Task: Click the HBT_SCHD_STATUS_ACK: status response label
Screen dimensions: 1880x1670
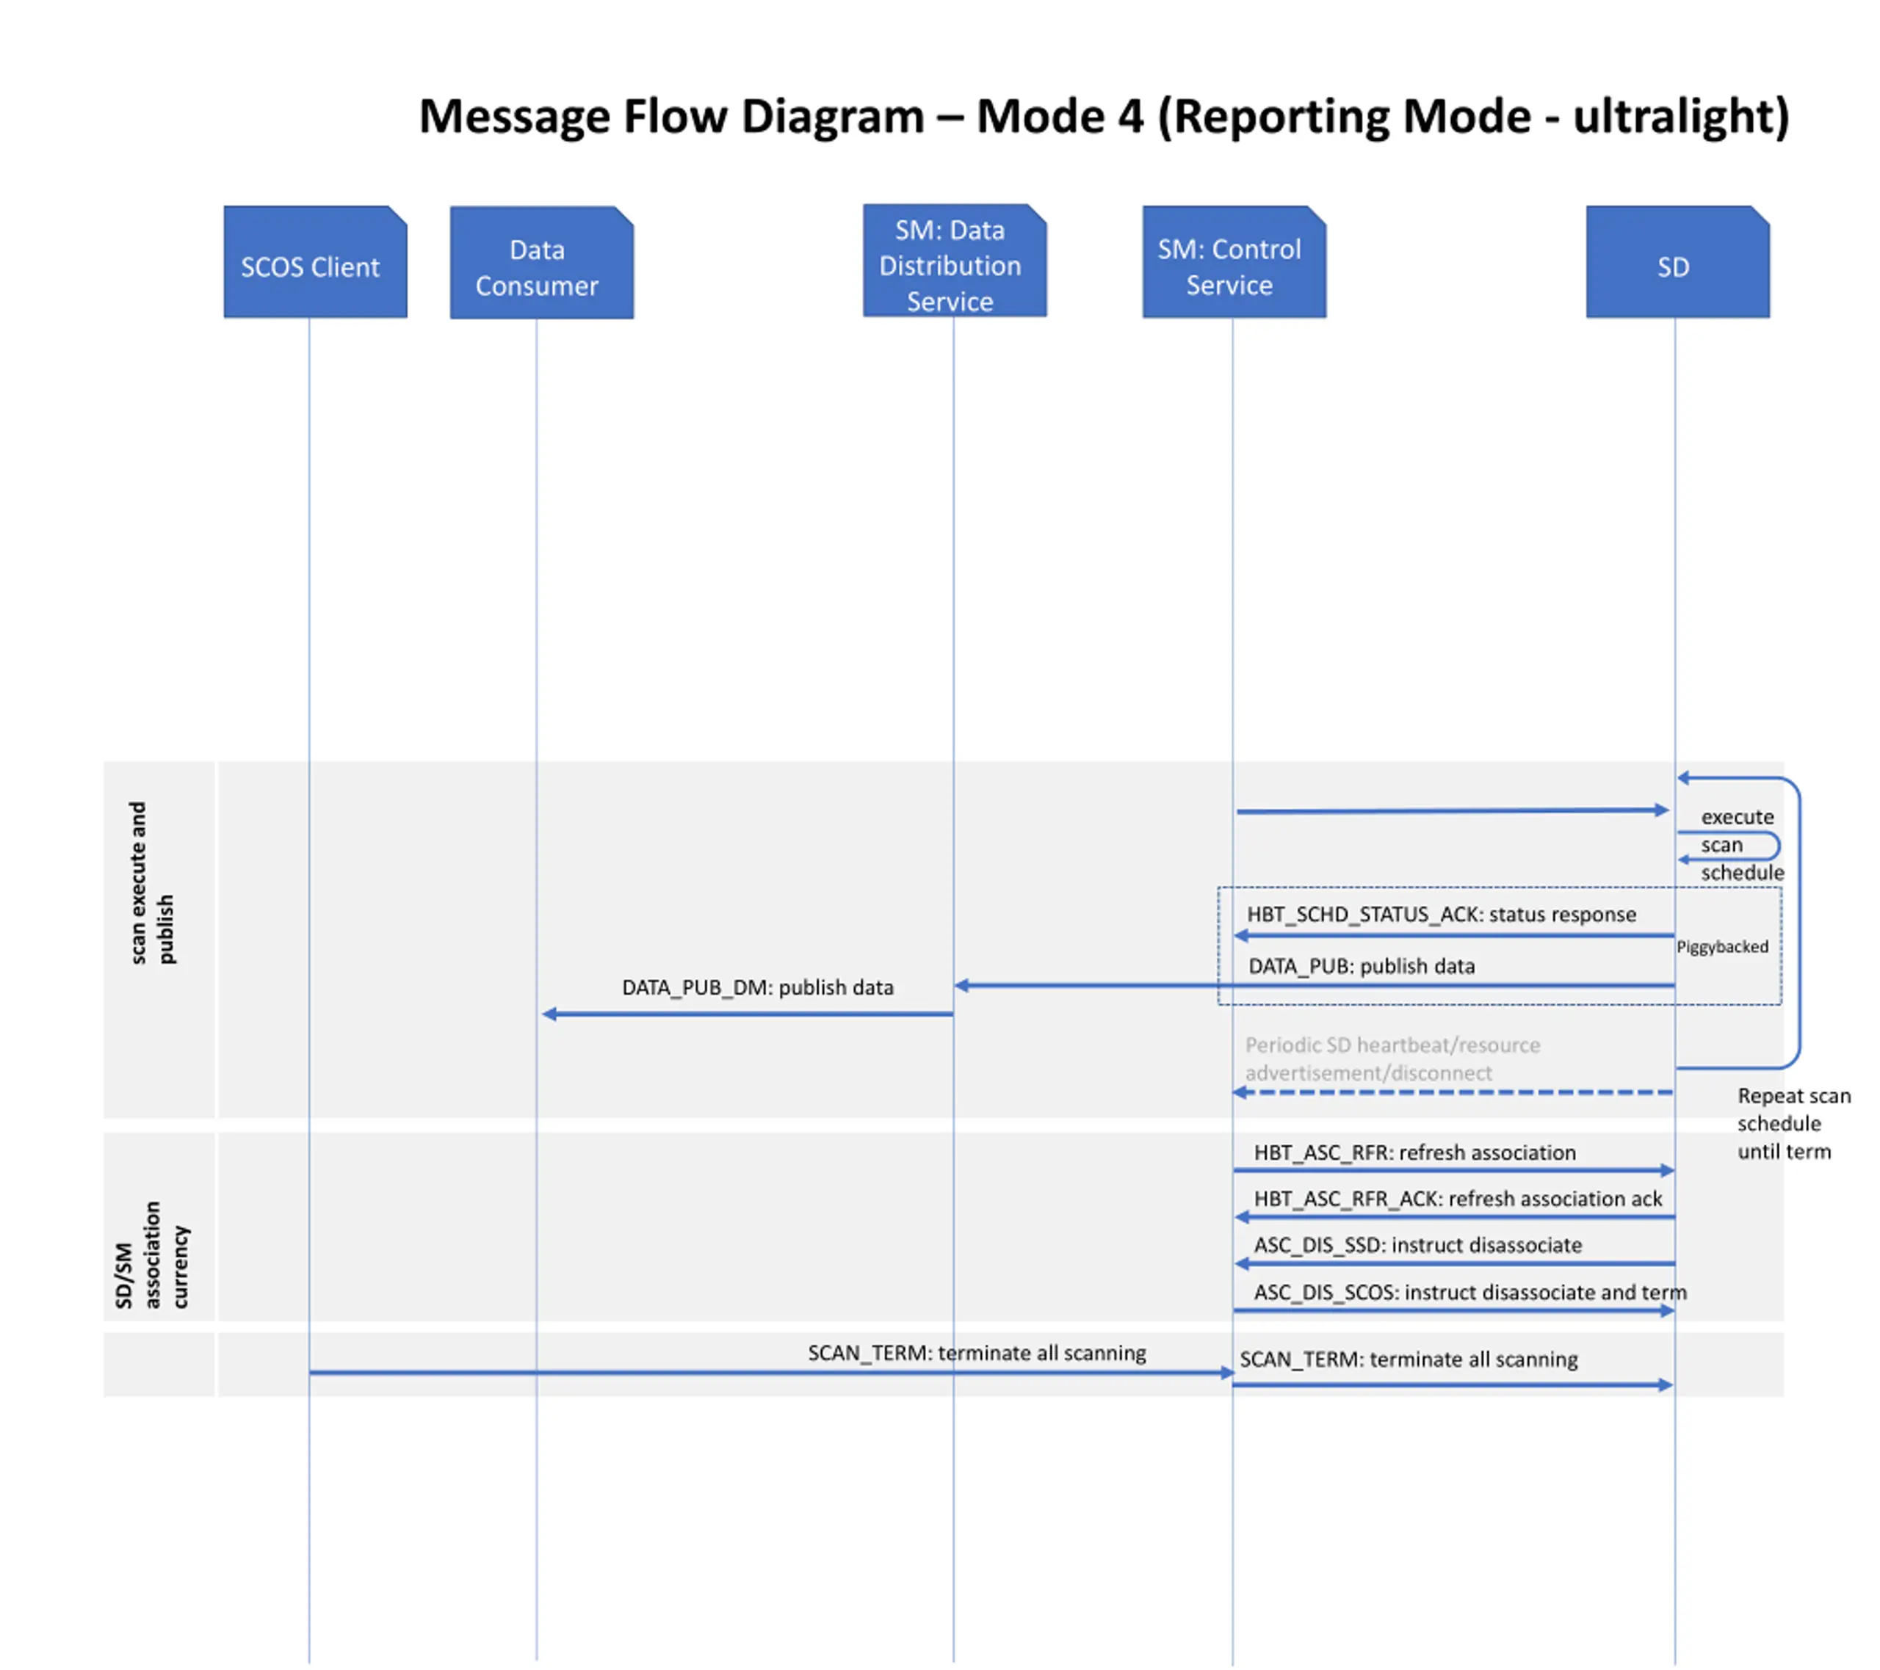Action: point(1442,914)
